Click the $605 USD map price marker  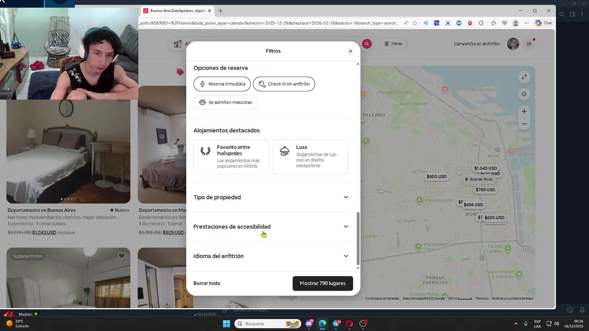point(494,218)
